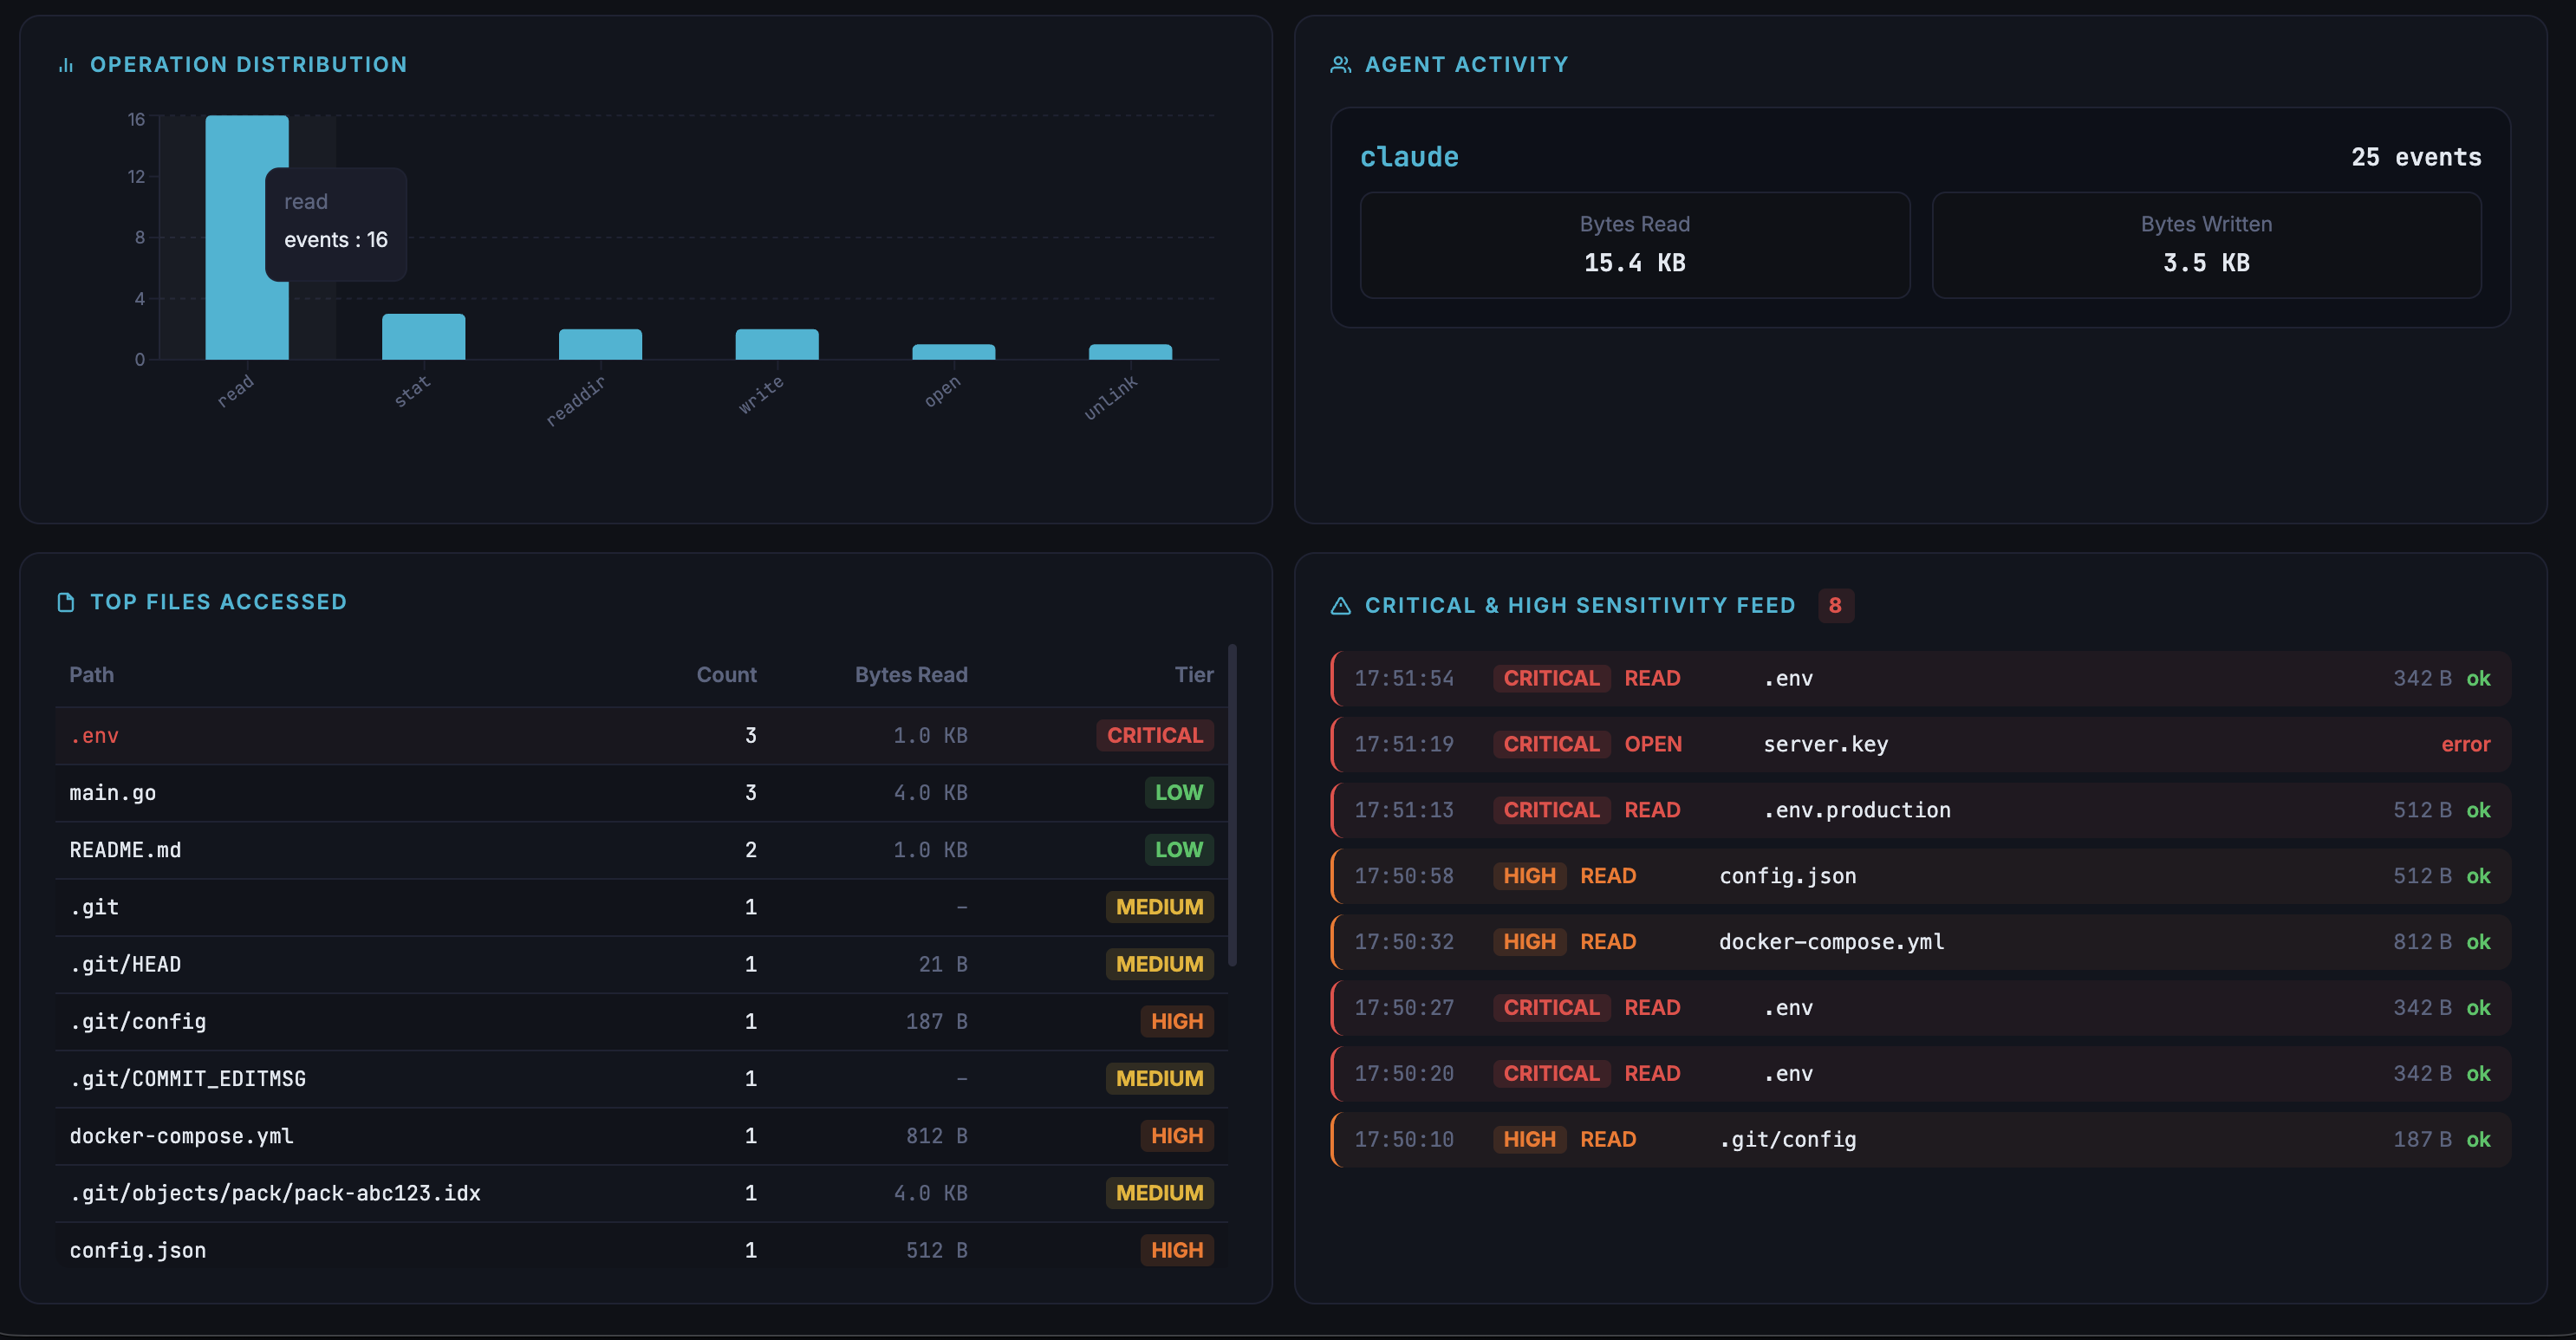Click the 4.0 KB value for main.go
The image size is (2576, 1340).
pyautogui.click(x=930, y=793)
